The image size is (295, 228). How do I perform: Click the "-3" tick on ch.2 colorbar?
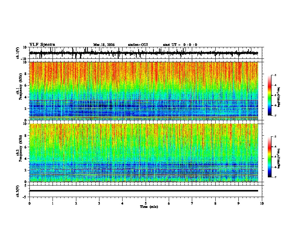pyautogui.click(x=275, y=137)
